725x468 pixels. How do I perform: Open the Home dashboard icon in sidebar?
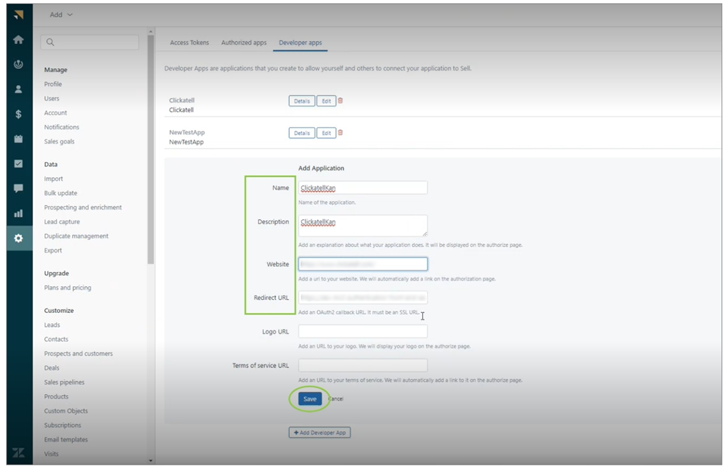tap(18, 40)
